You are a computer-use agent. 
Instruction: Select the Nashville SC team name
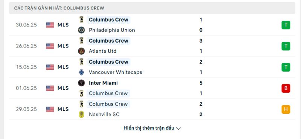tap(104, 115)
